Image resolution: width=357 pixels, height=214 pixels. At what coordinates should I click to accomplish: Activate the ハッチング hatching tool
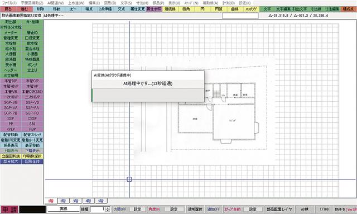click(x=251, y=9)
